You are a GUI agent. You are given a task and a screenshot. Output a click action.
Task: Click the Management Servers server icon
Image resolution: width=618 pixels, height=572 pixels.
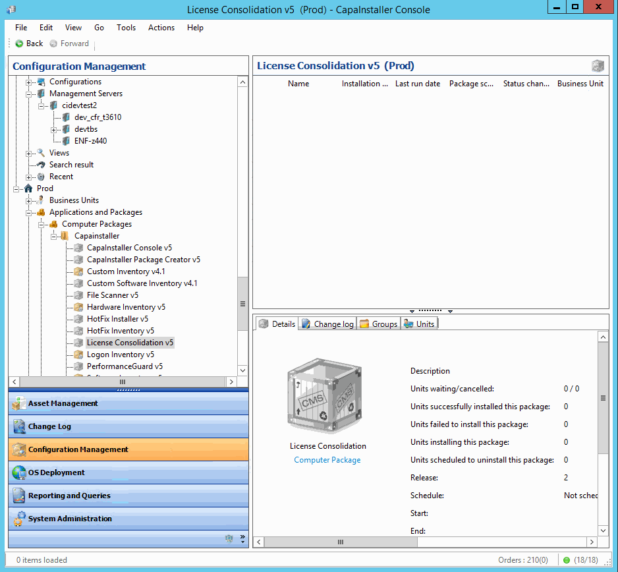[41, 94]
